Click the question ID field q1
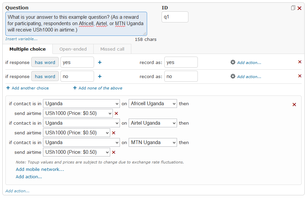Image resolution: width=307 pixels, height=198 pixels. tap(175, 17)
